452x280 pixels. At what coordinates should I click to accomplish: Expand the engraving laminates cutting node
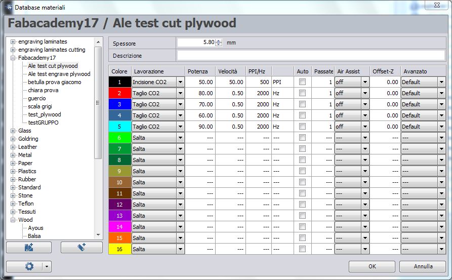tap(13, 50)
